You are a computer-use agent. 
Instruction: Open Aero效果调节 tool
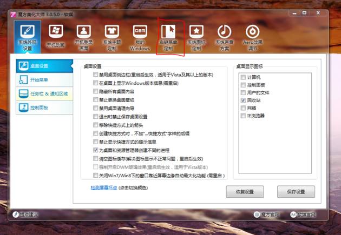[253, 38]
